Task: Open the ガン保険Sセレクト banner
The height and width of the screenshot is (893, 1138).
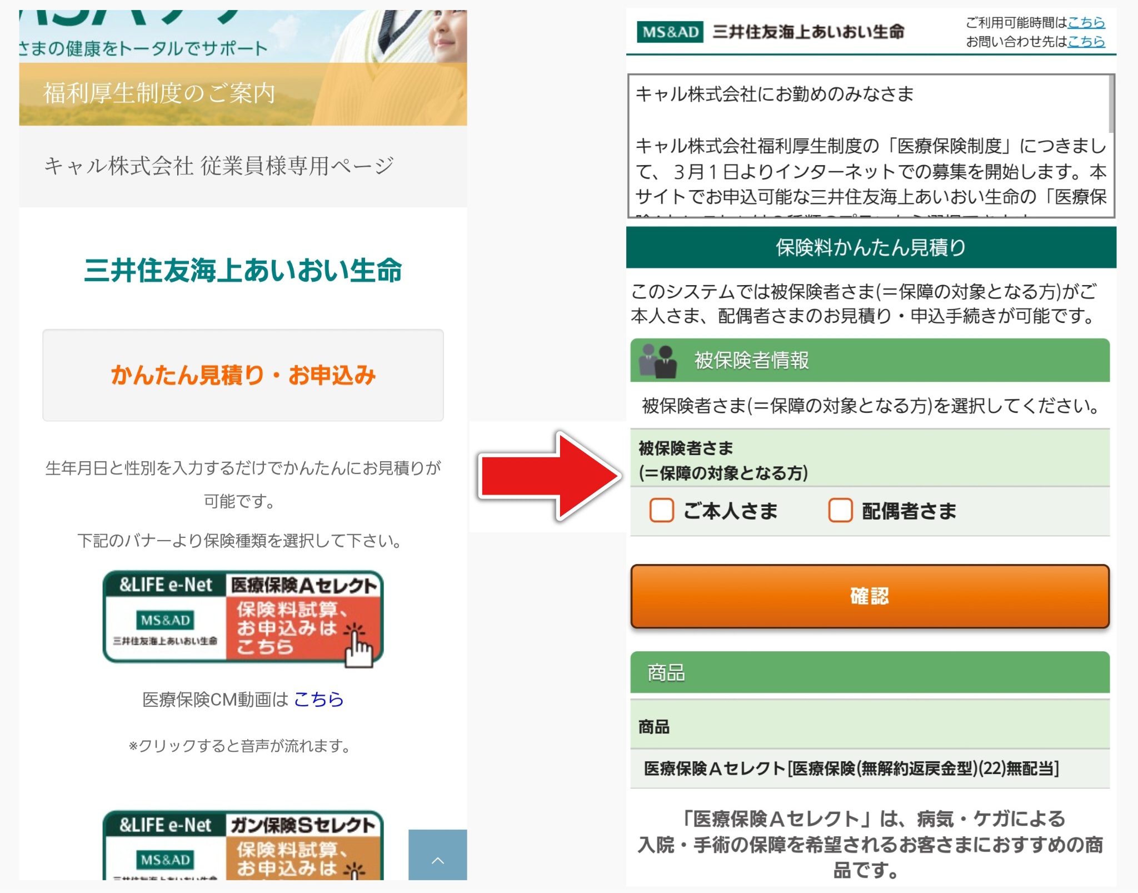Action: 243,845
